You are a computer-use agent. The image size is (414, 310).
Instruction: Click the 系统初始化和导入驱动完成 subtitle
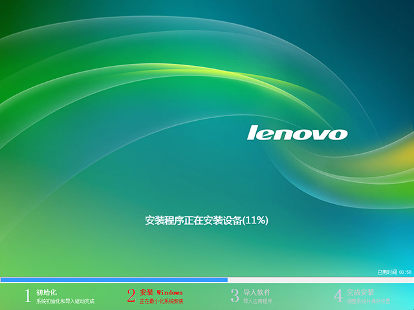[65, 302]
